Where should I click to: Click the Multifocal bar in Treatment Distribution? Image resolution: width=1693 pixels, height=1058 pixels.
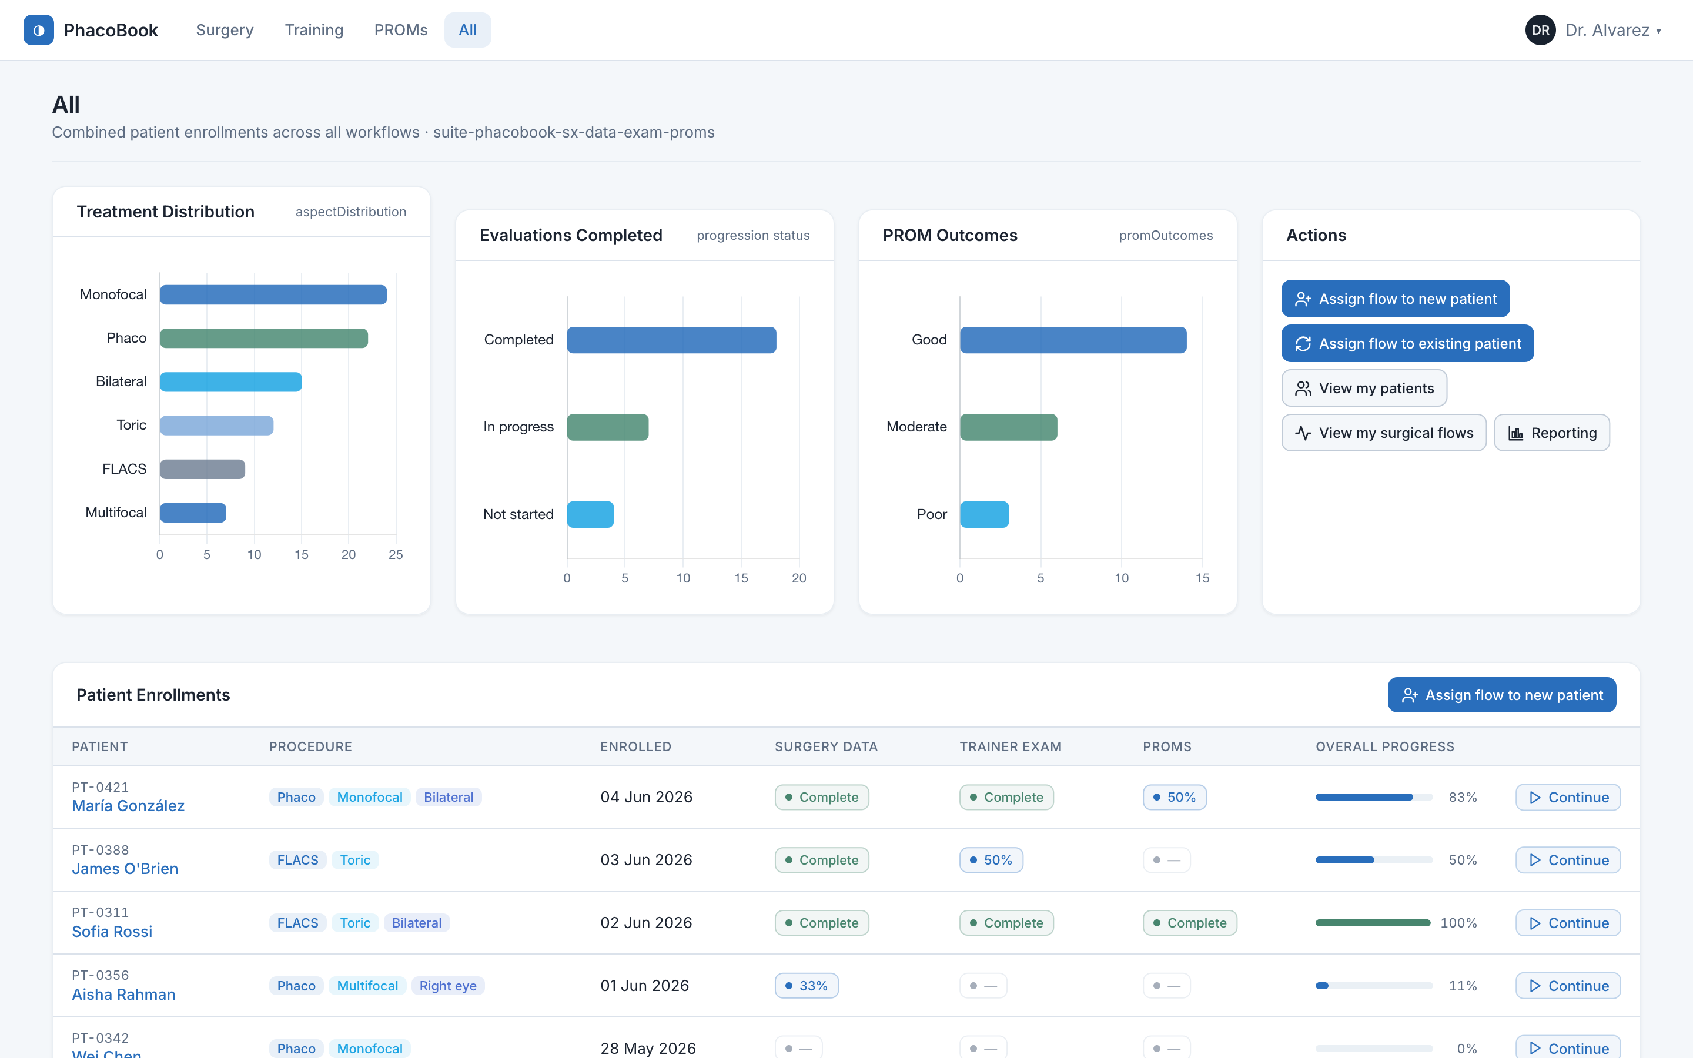pyautogui.click(x=193, y=513)
